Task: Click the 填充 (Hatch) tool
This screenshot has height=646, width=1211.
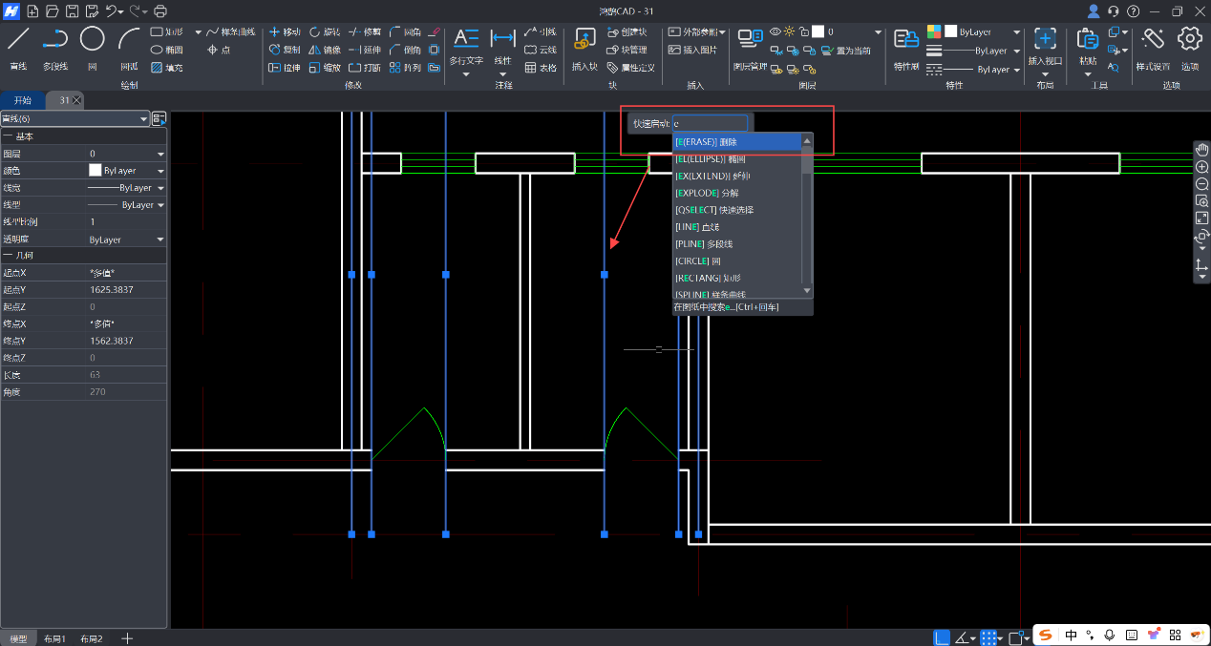Action: 166,68
